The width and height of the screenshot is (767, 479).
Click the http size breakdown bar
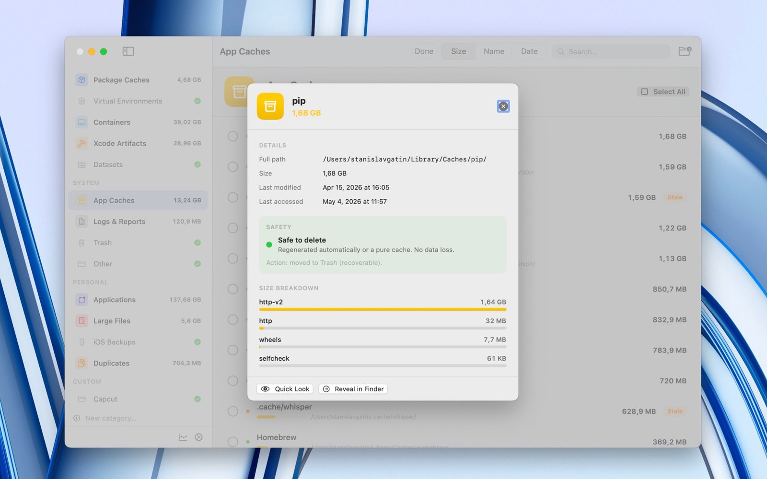(x=383, y=328)
